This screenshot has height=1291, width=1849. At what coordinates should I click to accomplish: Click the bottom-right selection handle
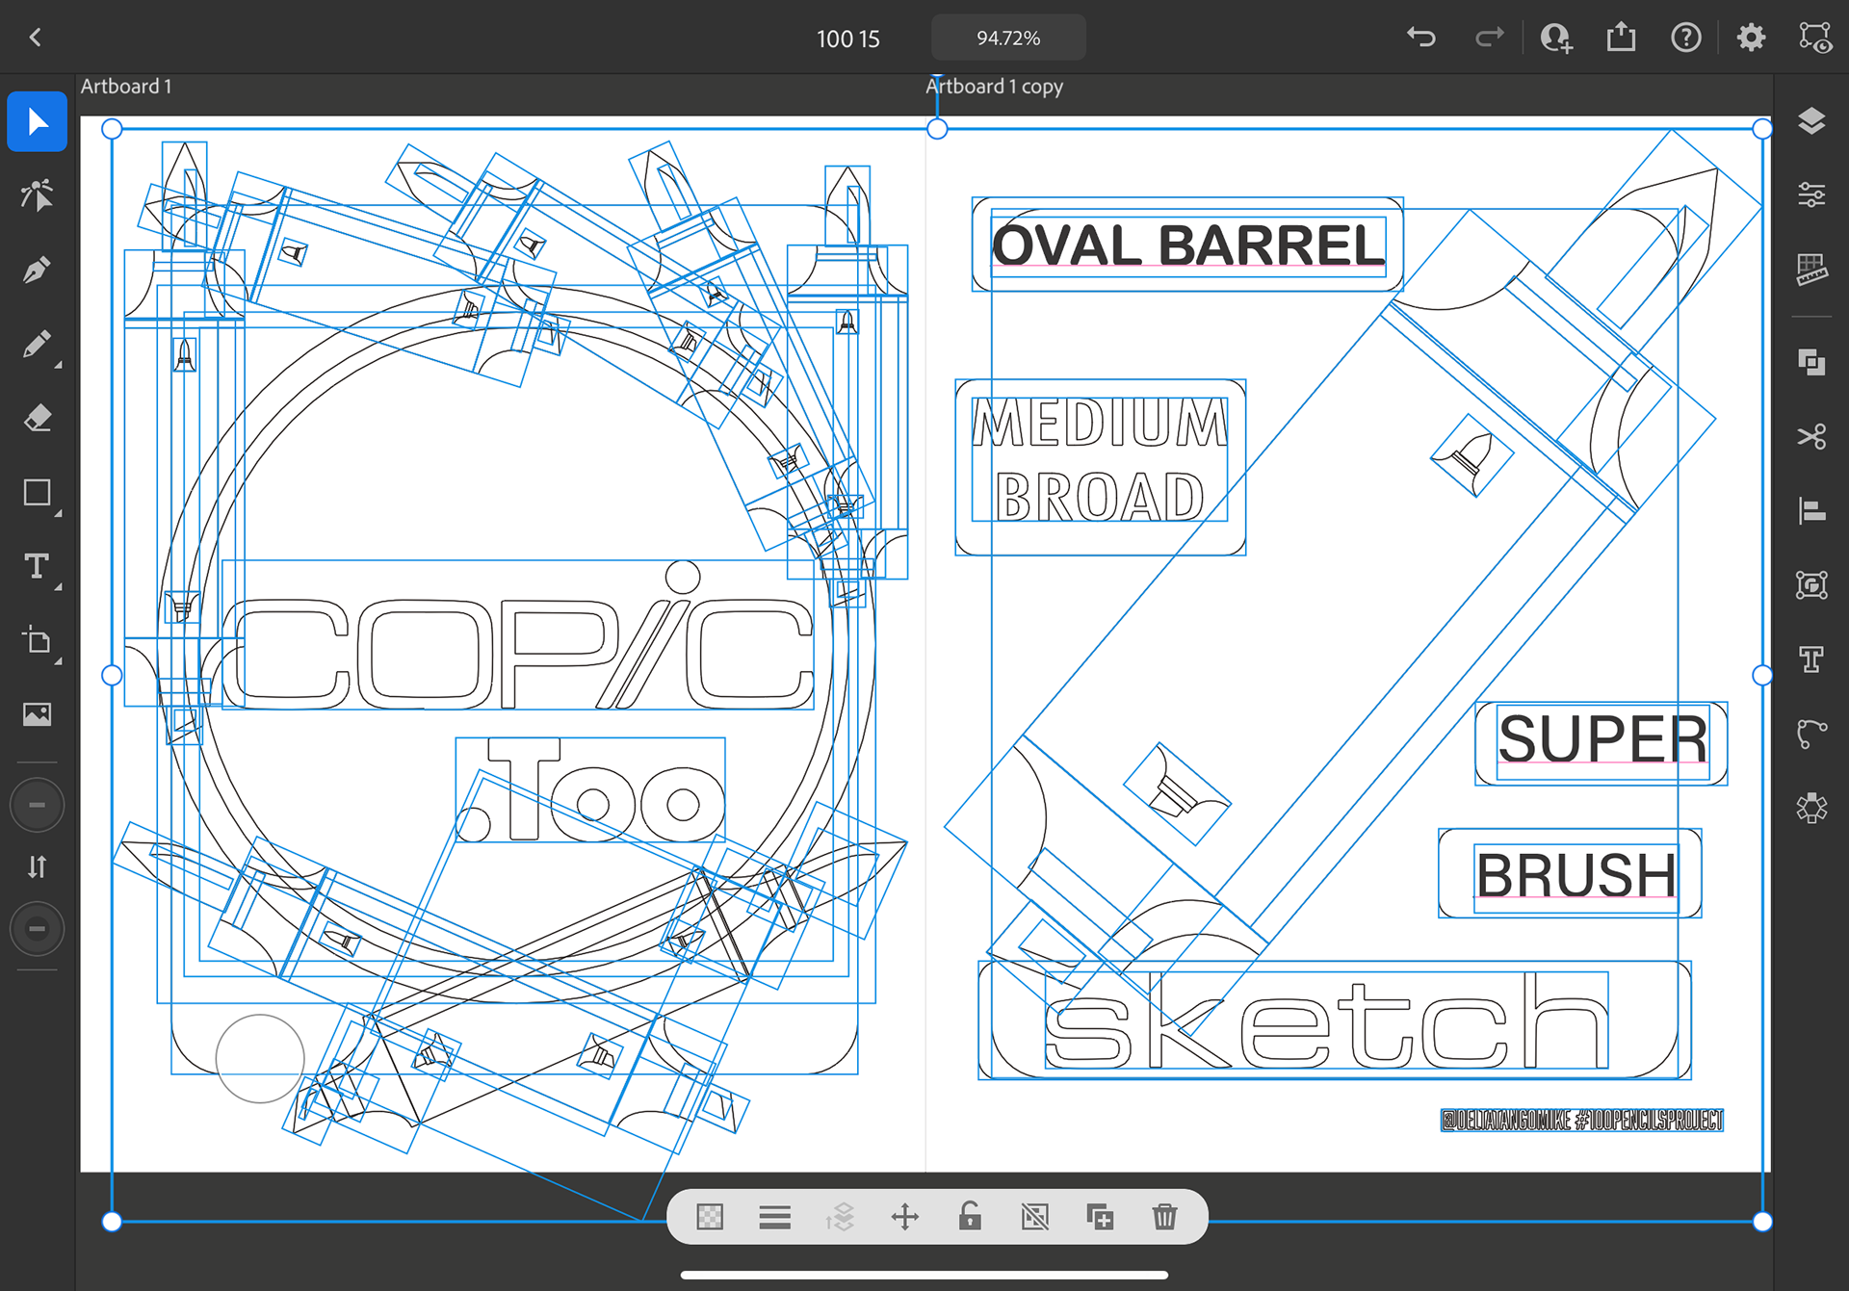click(1762, 1222)
